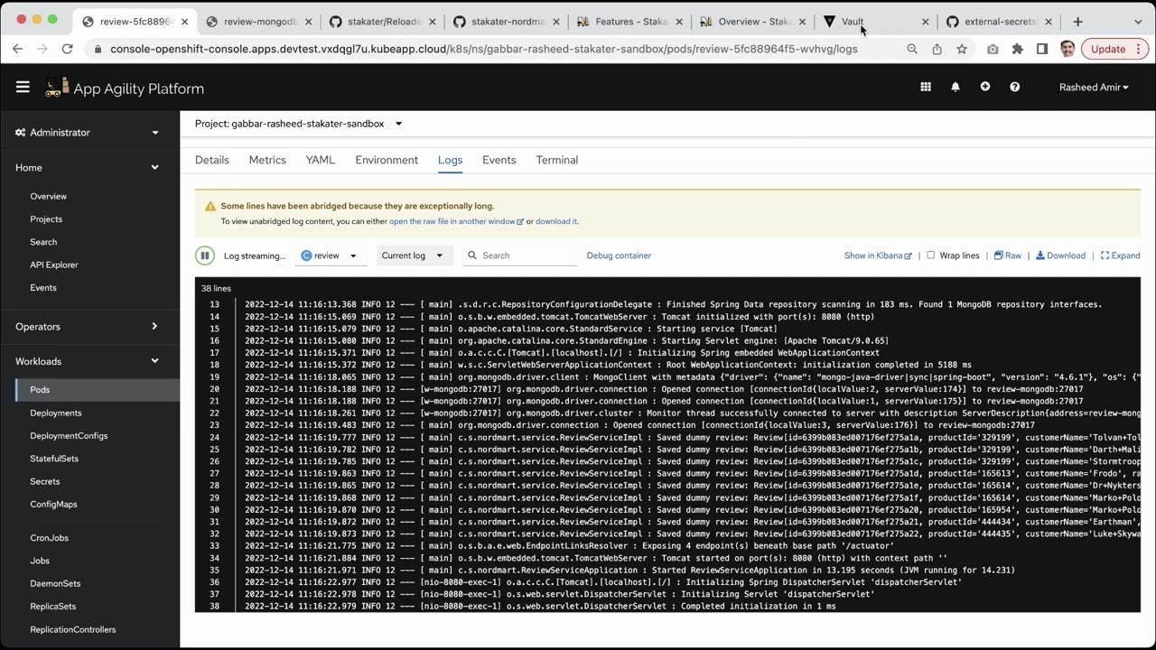Open the Current log dropdown
Image resolution: width=1156 pixels, height=650 pixels.
tap(413, 255)
